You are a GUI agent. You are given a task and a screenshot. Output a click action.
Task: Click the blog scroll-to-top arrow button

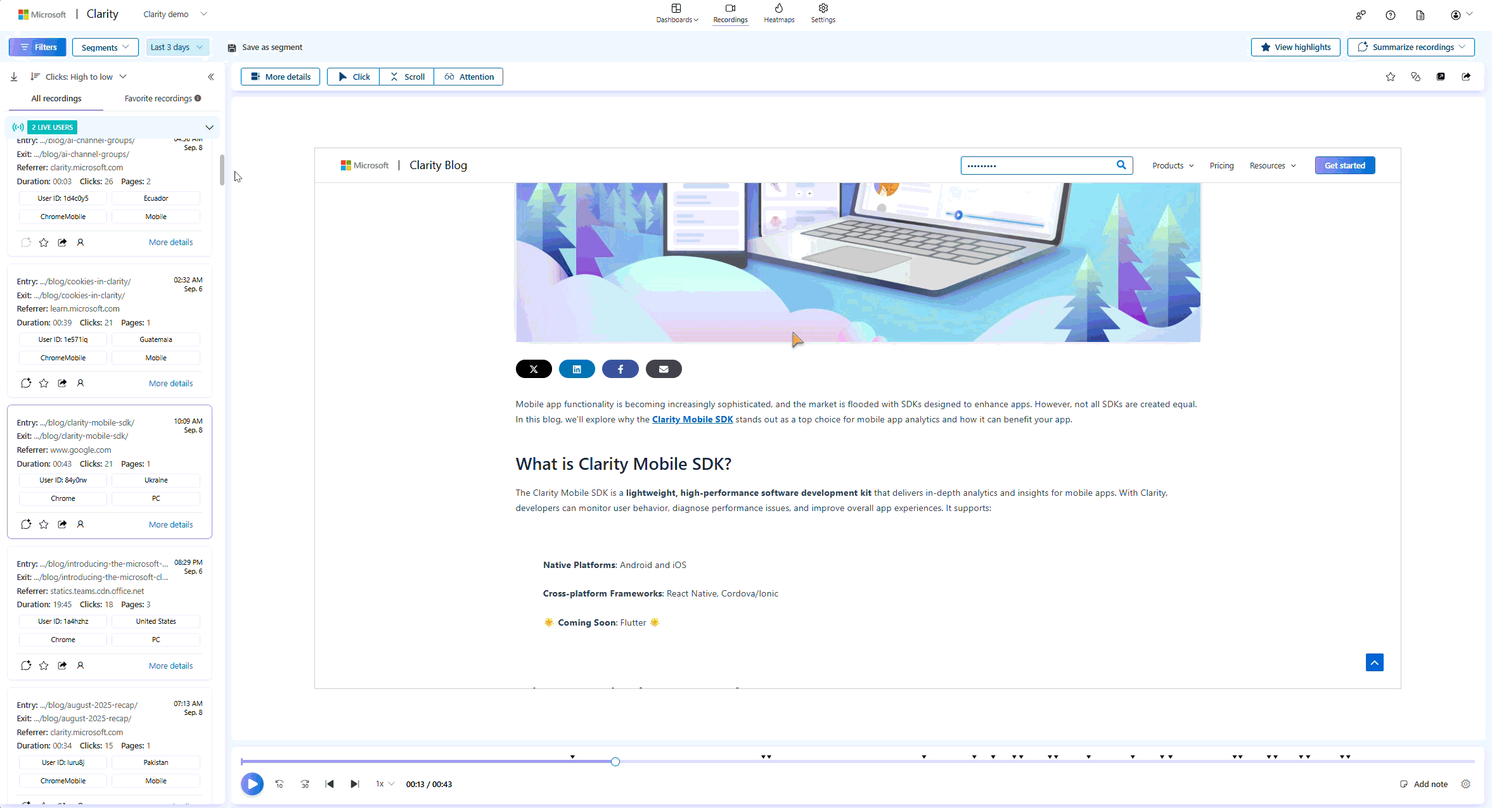[1375, 662]
